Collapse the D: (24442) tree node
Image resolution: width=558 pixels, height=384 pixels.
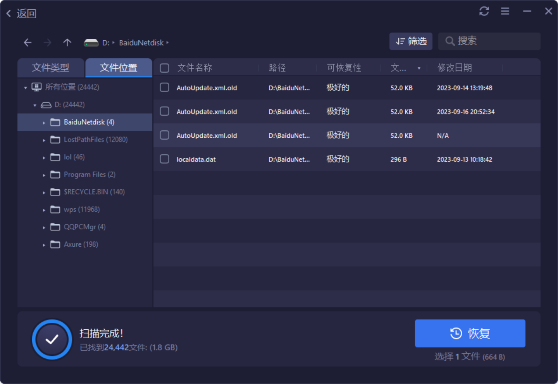35,105
